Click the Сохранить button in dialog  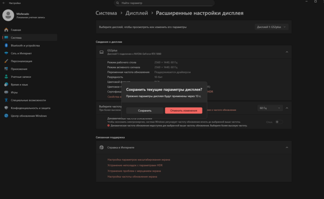[145, 111]
